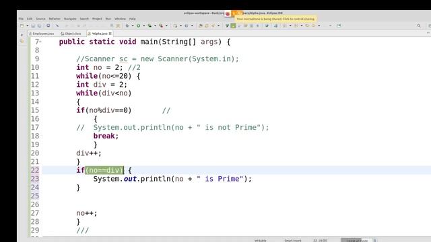This screenshot has width=431, height=242.
Task: Click the Pin Editor toolbar icon
Action: click(339, 26)
